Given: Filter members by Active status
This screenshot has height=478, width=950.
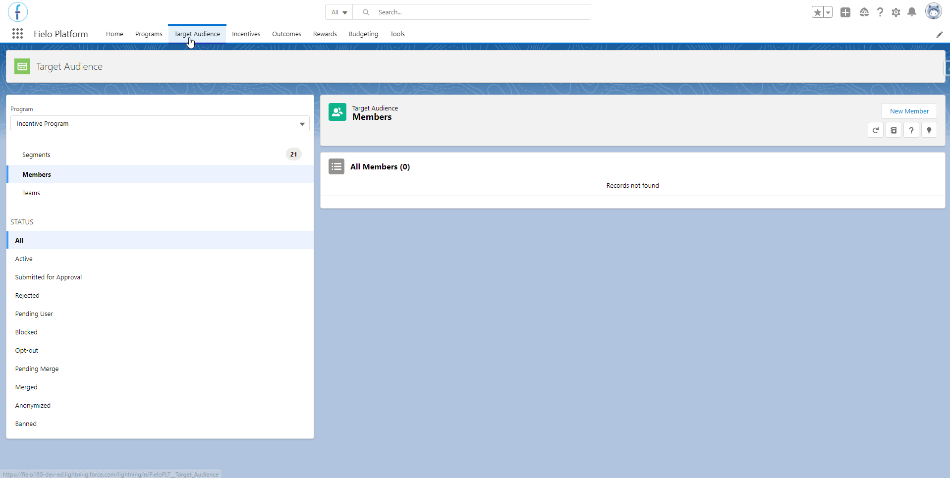Looking at the screenshot, I should pos(160,259).
